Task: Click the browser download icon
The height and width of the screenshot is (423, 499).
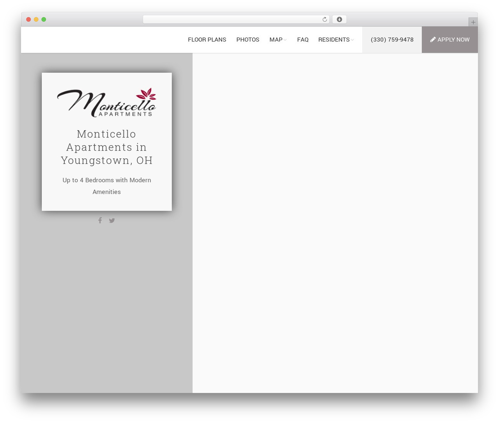Action: click(339, 20)
